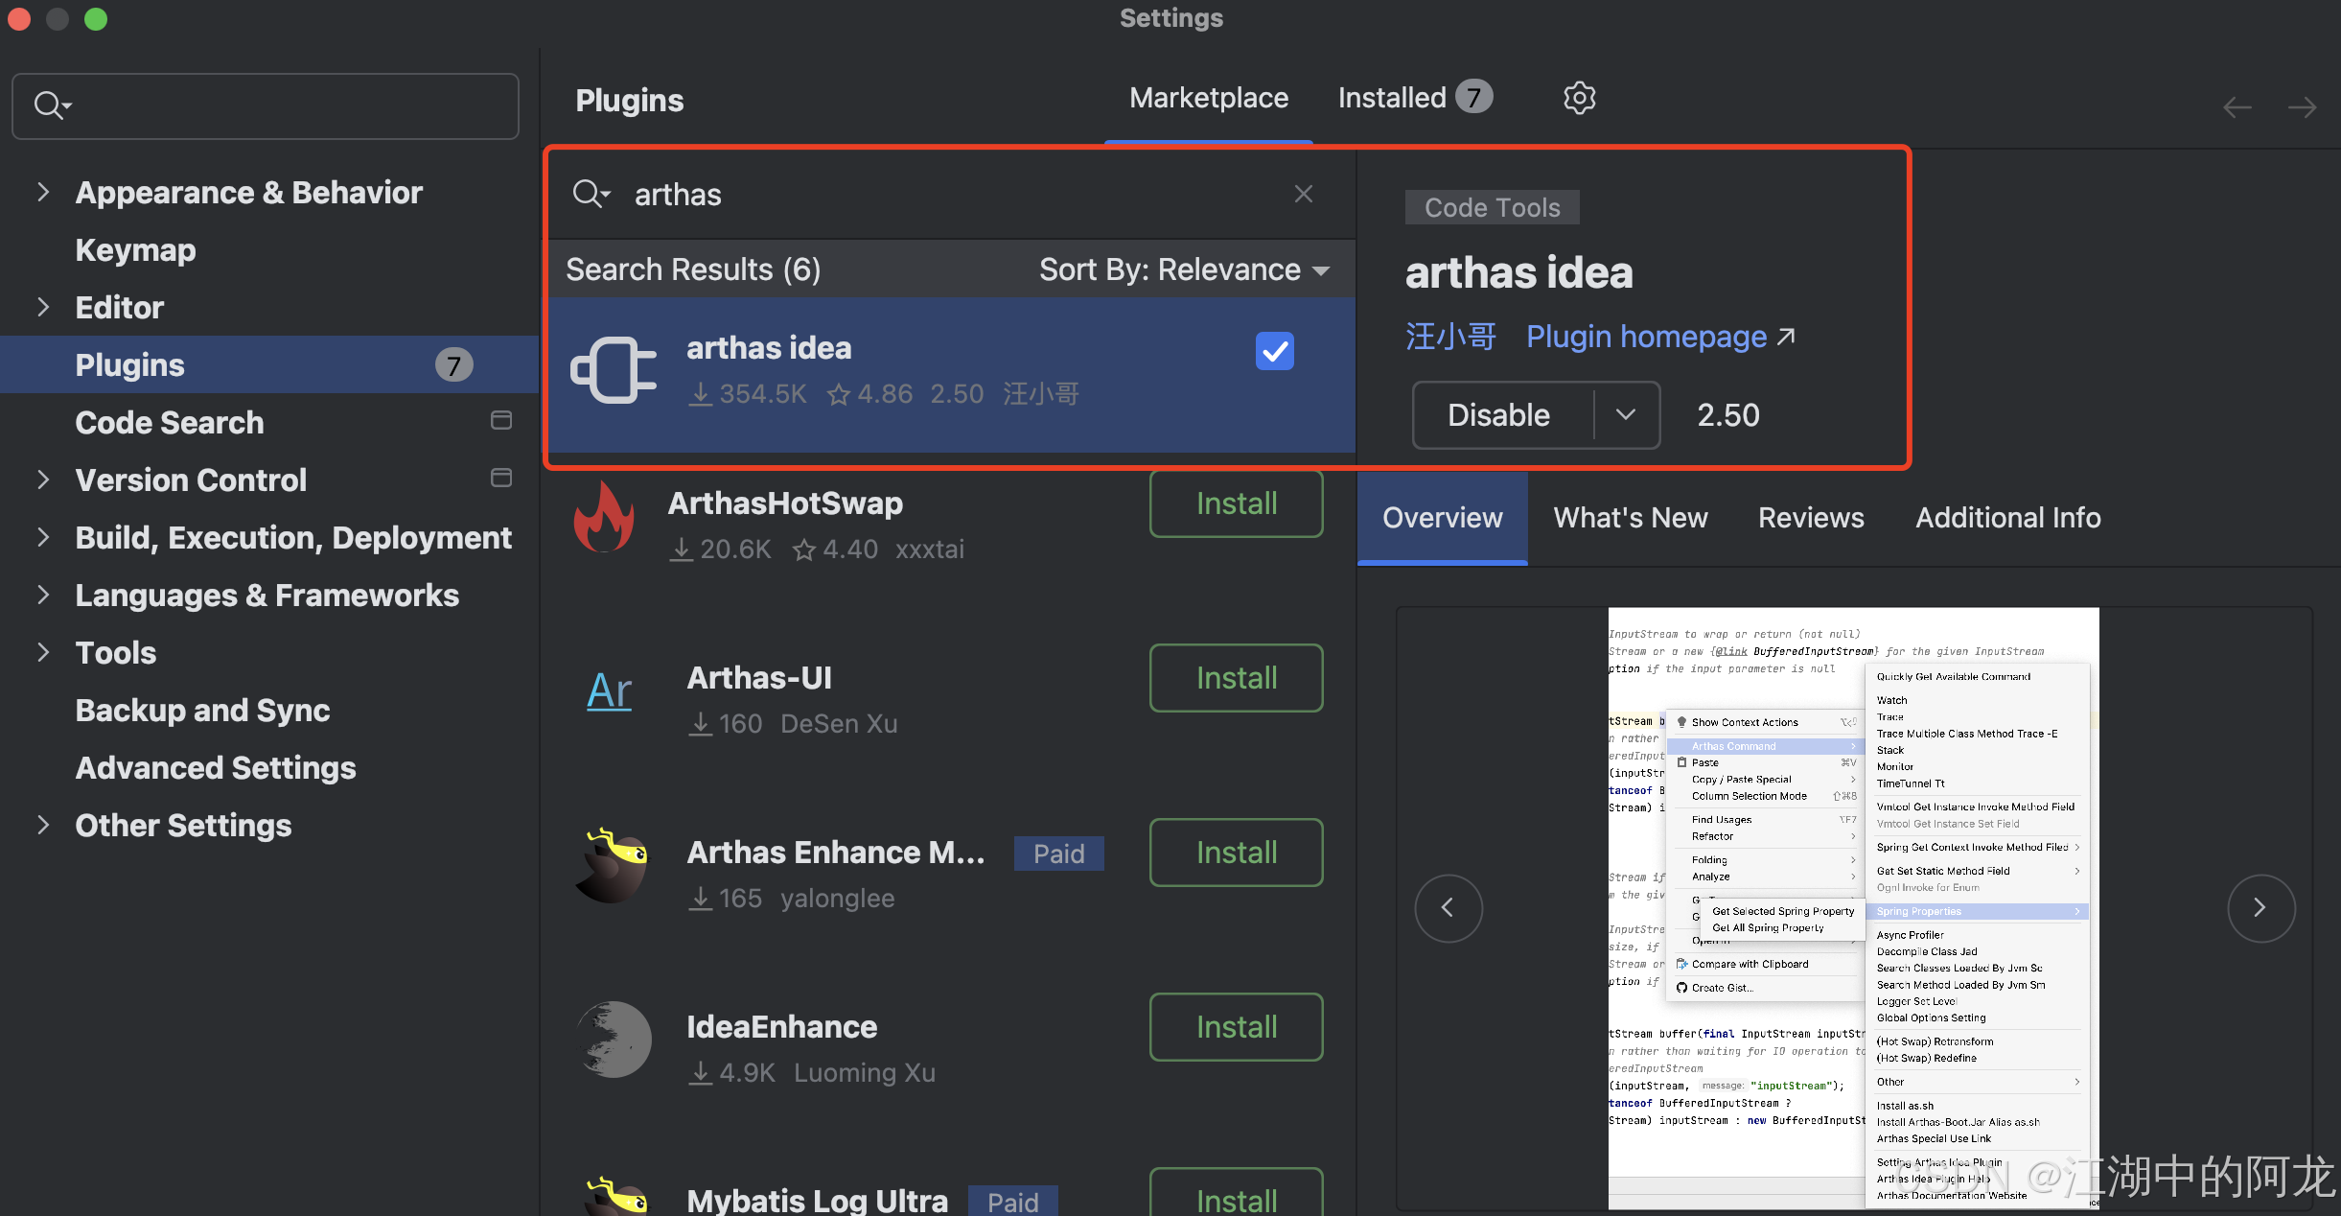Uncheck the arthas idea enabled checkbox
This screenshot has width=2341, height=1216.
1274,351
